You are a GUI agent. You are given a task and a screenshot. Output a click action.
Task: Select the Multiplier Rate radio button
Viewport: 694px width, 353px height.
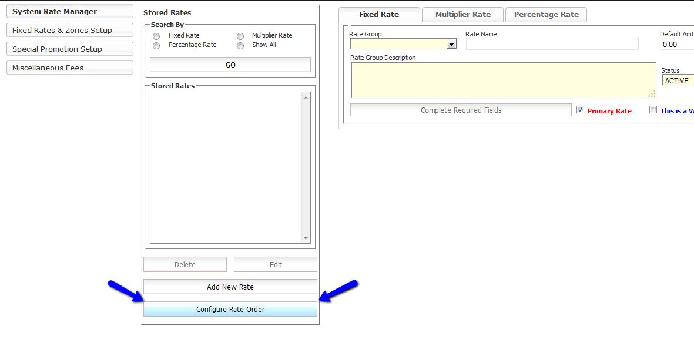coord(240,36)
